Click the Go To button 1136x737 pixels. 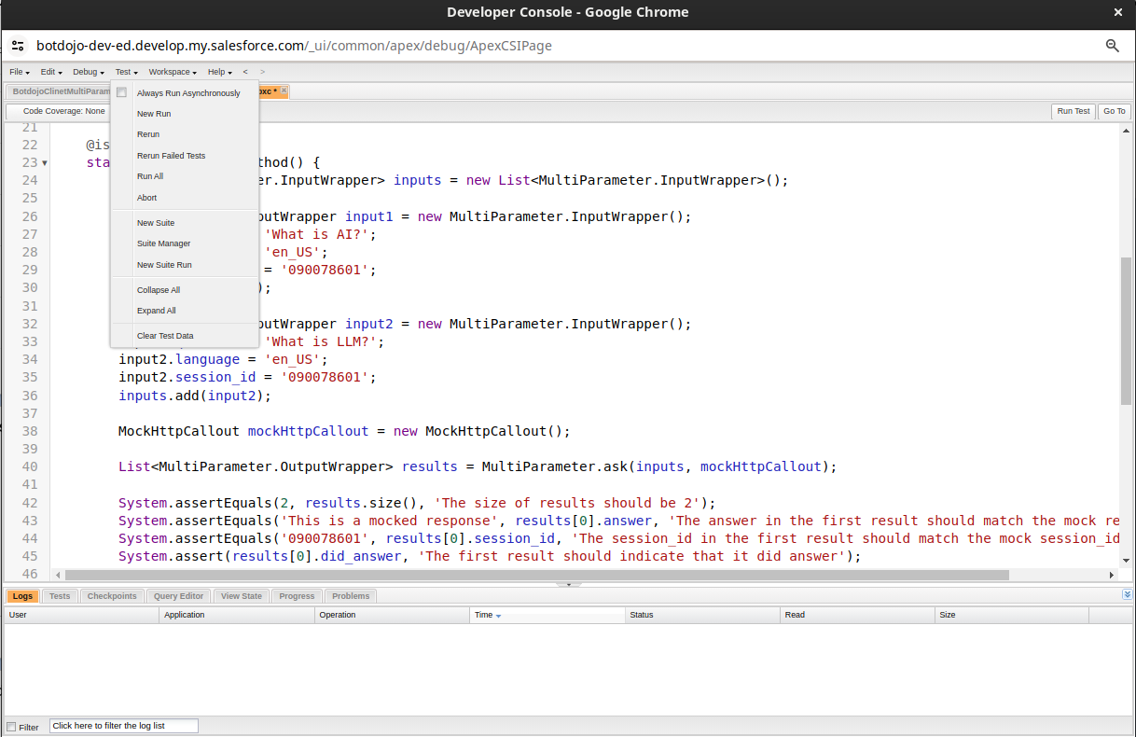[x=1115, y=111]
